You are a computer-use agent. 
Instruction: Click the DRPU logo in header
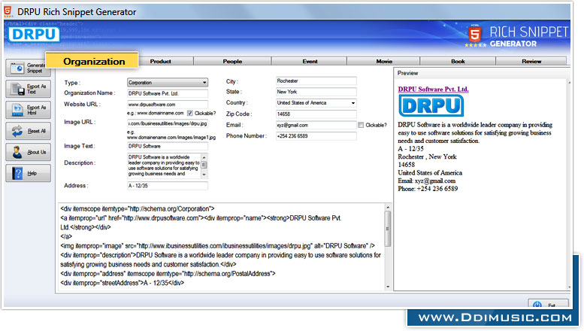(x=34, y=35)
